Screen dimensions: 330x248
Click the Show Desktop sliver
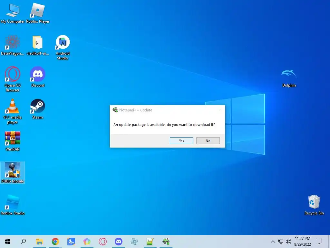[329, 242]
